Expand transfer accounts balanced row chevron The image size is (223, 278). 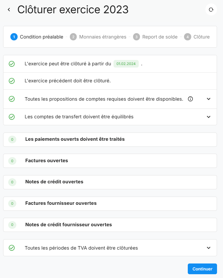pos(209,117)
